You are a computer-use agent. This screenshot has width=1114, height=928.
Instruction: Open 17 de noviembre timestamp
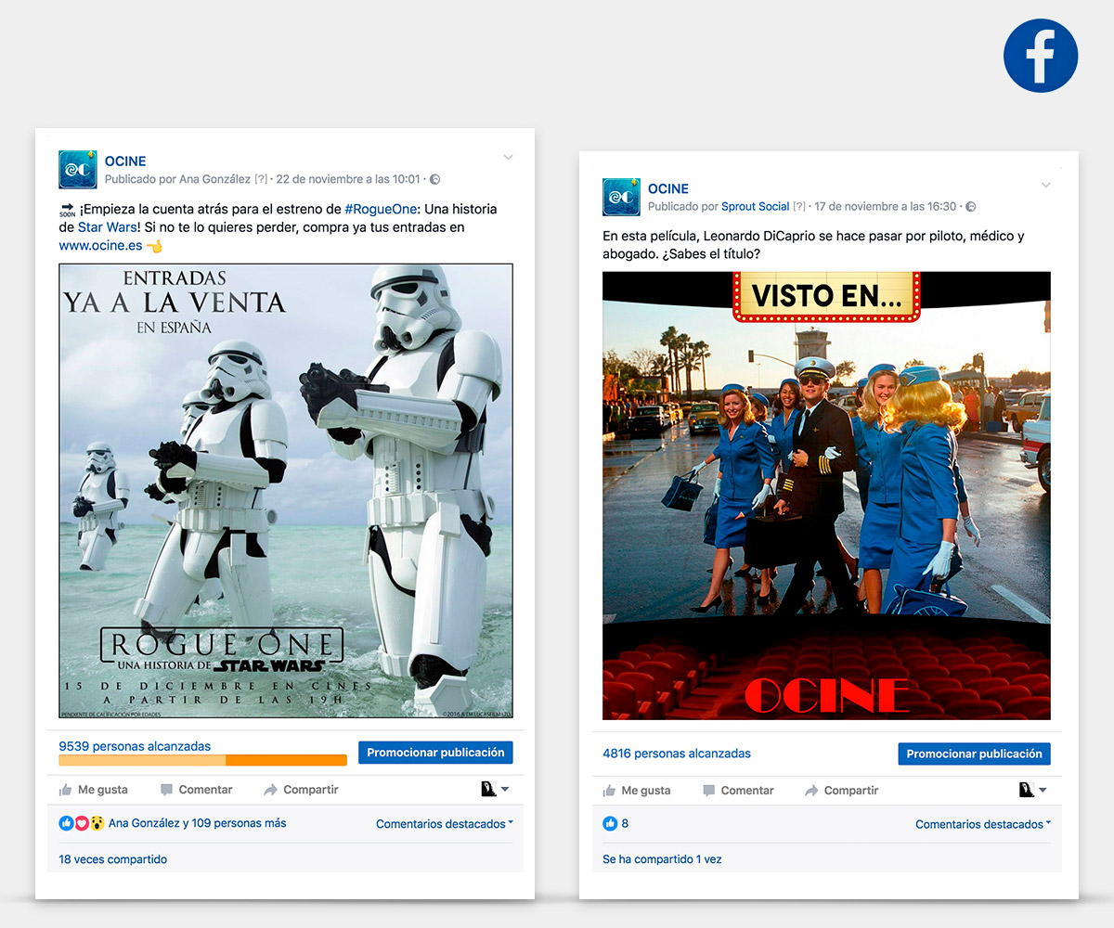pos(886,207)
